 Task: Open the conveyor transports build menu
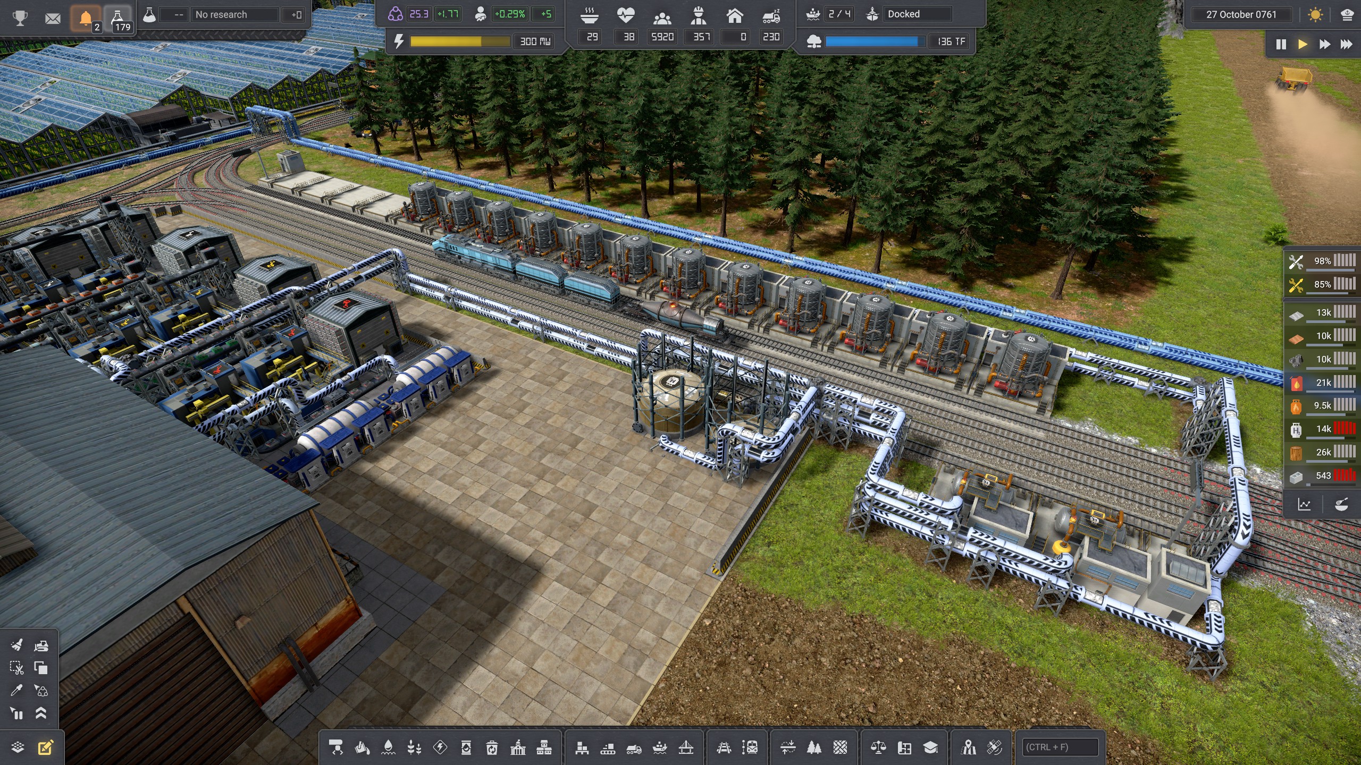click(608, 748)
